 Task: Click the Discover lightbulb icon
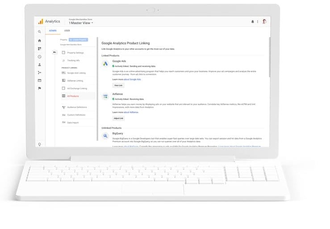tap(39, 144)
